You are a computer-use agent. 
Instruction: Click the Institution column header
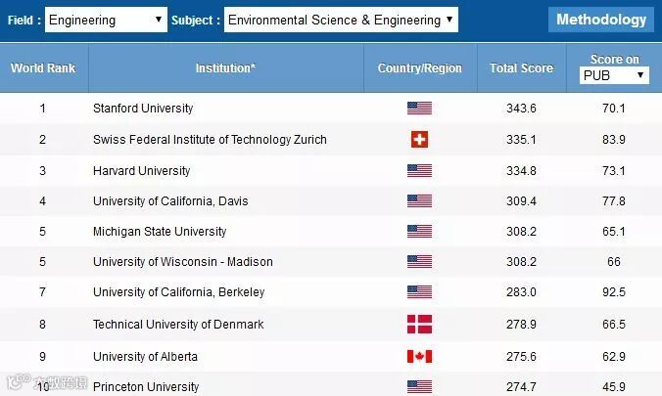225,68
